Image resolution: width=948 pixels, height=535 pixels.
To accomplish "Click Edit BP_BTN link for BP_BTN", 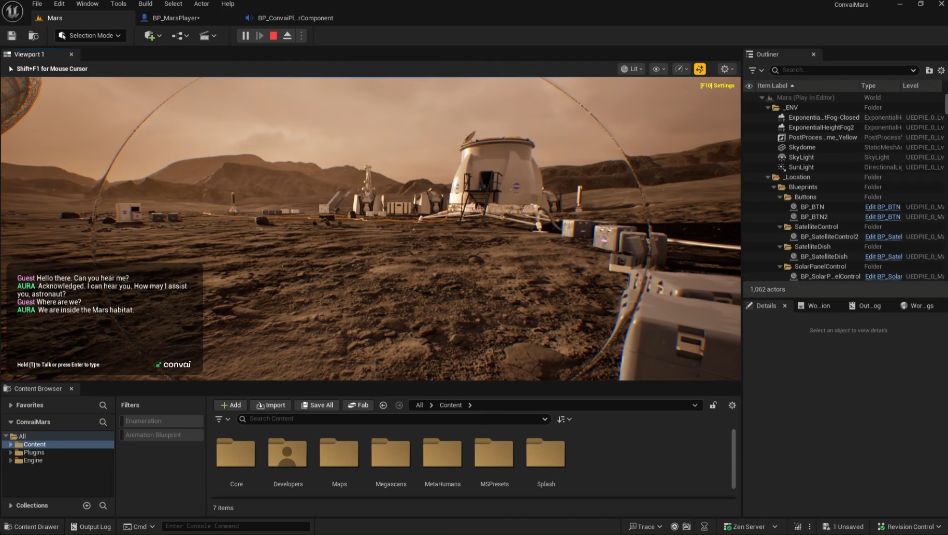I will pyautogui.click(x=882, y=207).
